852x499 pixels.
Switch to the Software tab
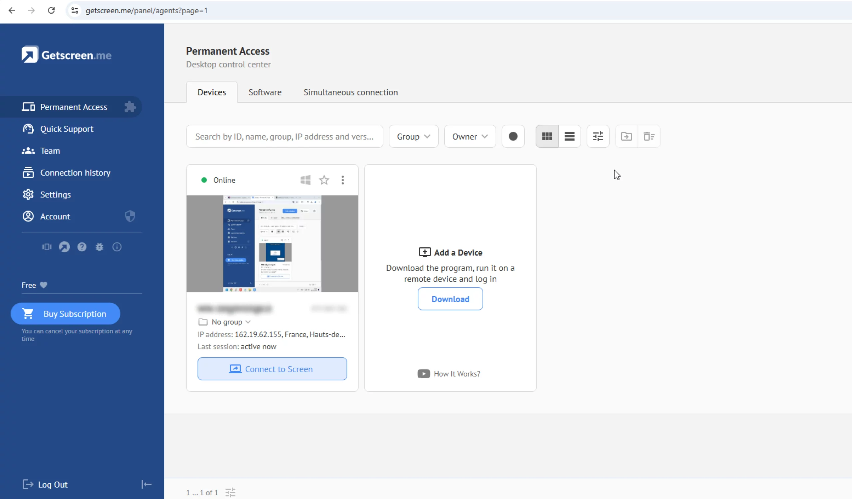coord(265,92)
